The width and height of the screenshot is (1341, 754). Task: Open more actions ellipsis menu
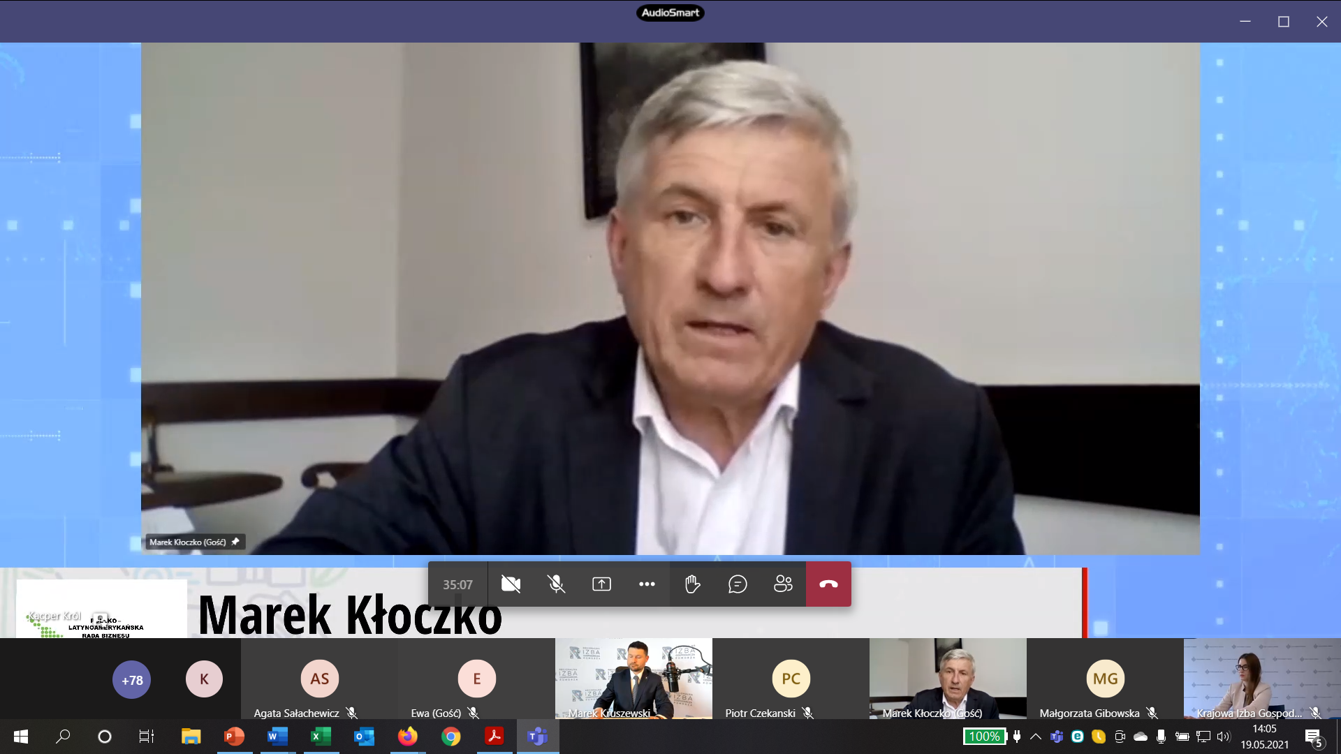click(647, 584)
